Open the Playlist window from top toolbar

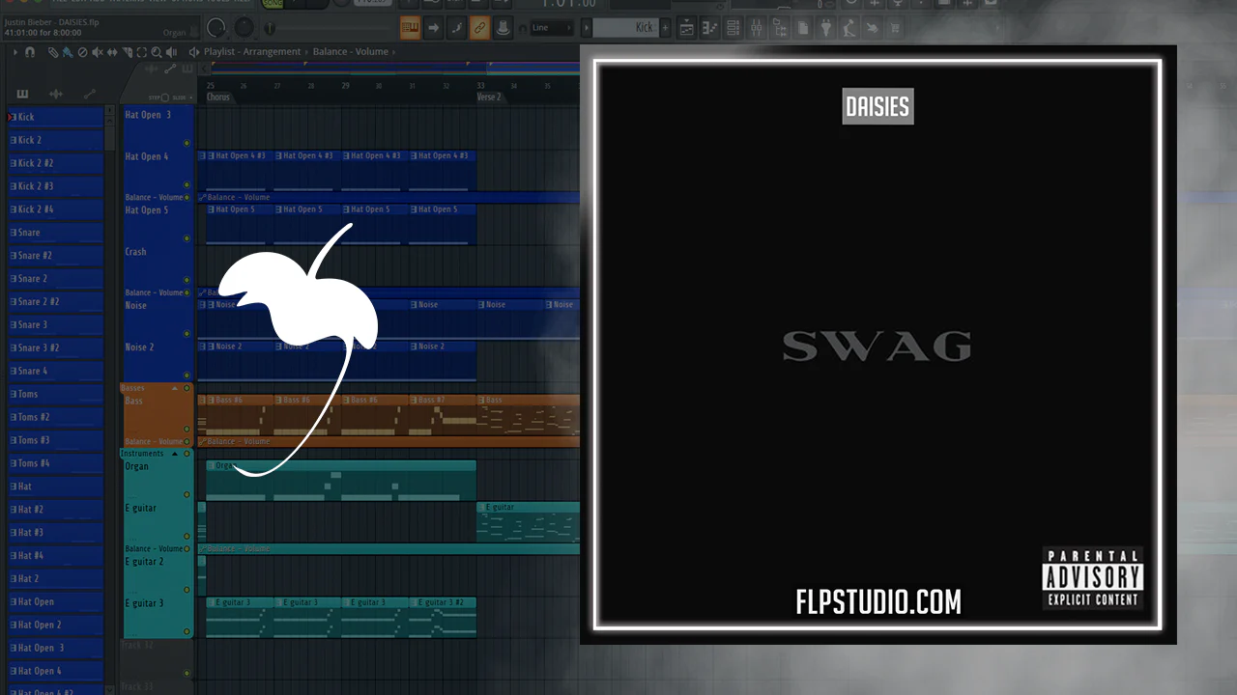[x=686, y=28]
